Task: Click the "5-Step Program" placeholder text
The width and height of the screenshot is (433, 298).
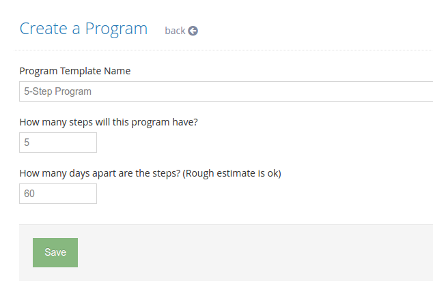Action: [x=57, y=91]
